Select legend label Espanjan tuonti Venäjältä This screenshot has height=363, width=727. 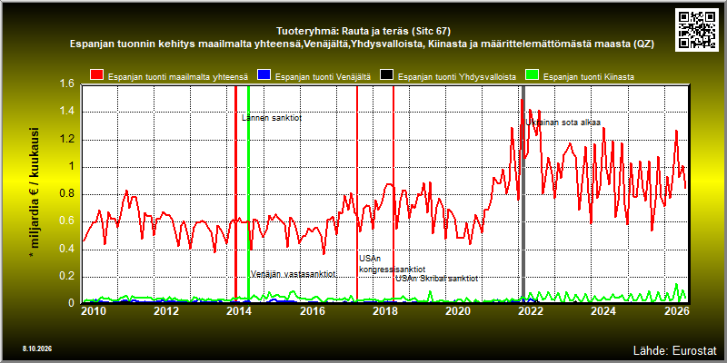(x=323, y=77)
